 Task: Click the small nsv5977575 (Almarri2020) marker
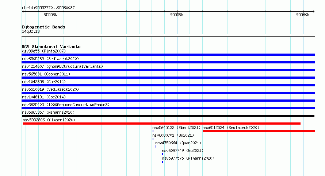[x=162, y=162]
